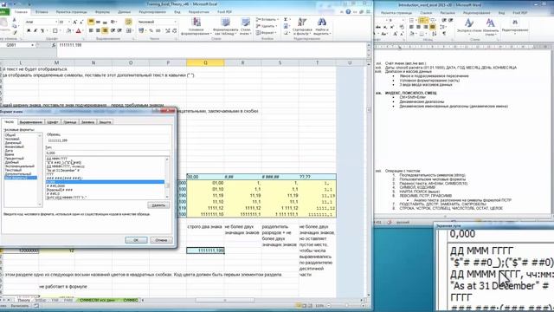554x312 pixels.
Task: Click OK in the Format Cells dialog
Action: click(x=136, y=240)
